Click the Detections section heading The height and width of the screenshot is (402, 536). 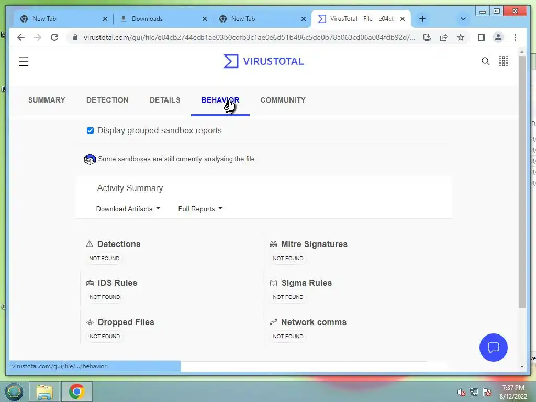119,244
